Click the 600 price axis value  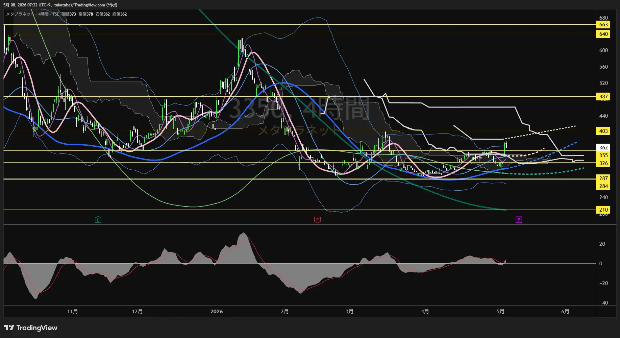(603, 50)
